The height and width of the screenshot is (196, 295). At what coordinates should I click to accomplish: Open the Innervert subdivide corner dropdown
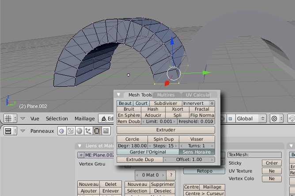click(198, 103)
